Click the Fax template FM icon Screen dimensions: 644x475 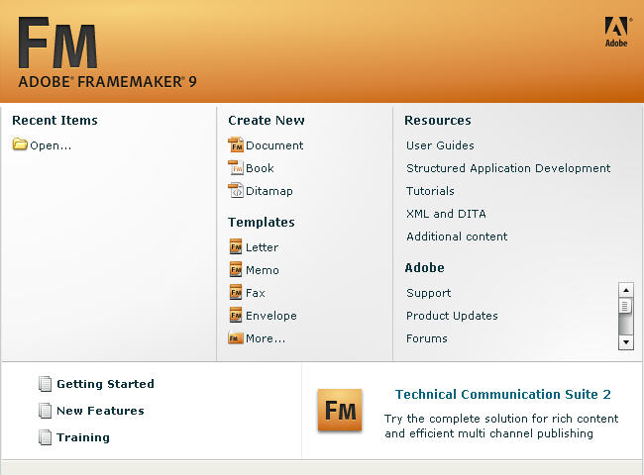[236, 293]
